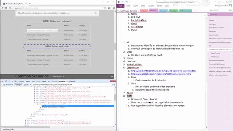Screen dimensions: 233x131
Task: Open the OneNote HOME ribbon tab
Action: pos(128,6)
